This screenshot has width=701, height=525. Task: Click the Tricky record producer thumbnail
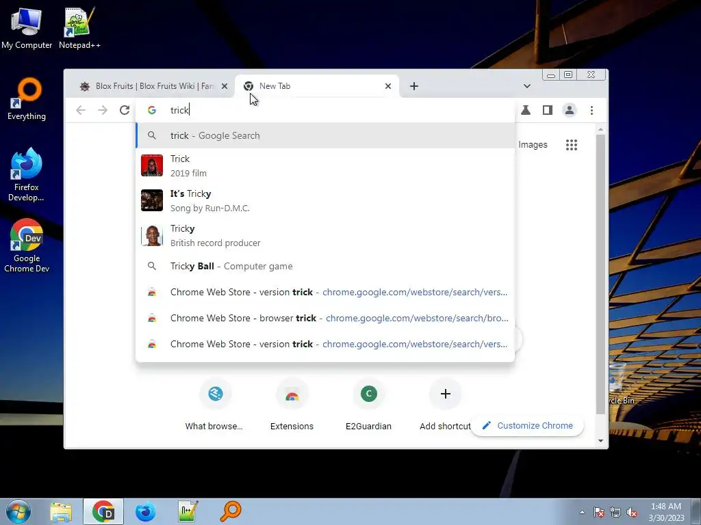(x=152, y=235)
